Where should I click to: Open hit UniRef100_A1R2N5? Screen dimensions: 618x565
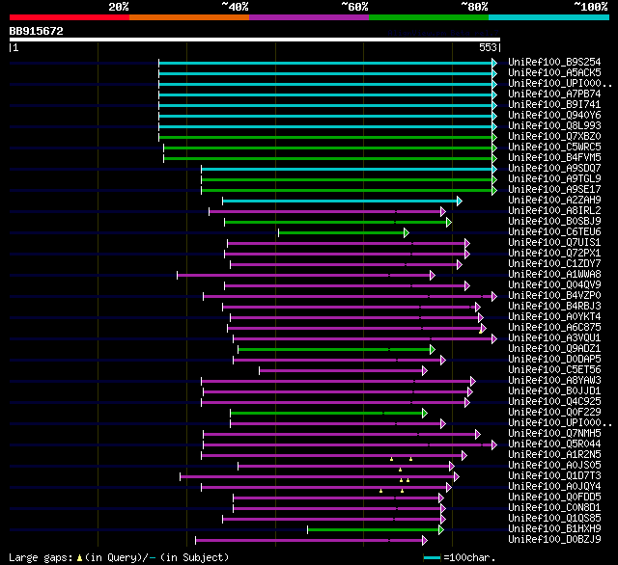click(x=554, y=455)
